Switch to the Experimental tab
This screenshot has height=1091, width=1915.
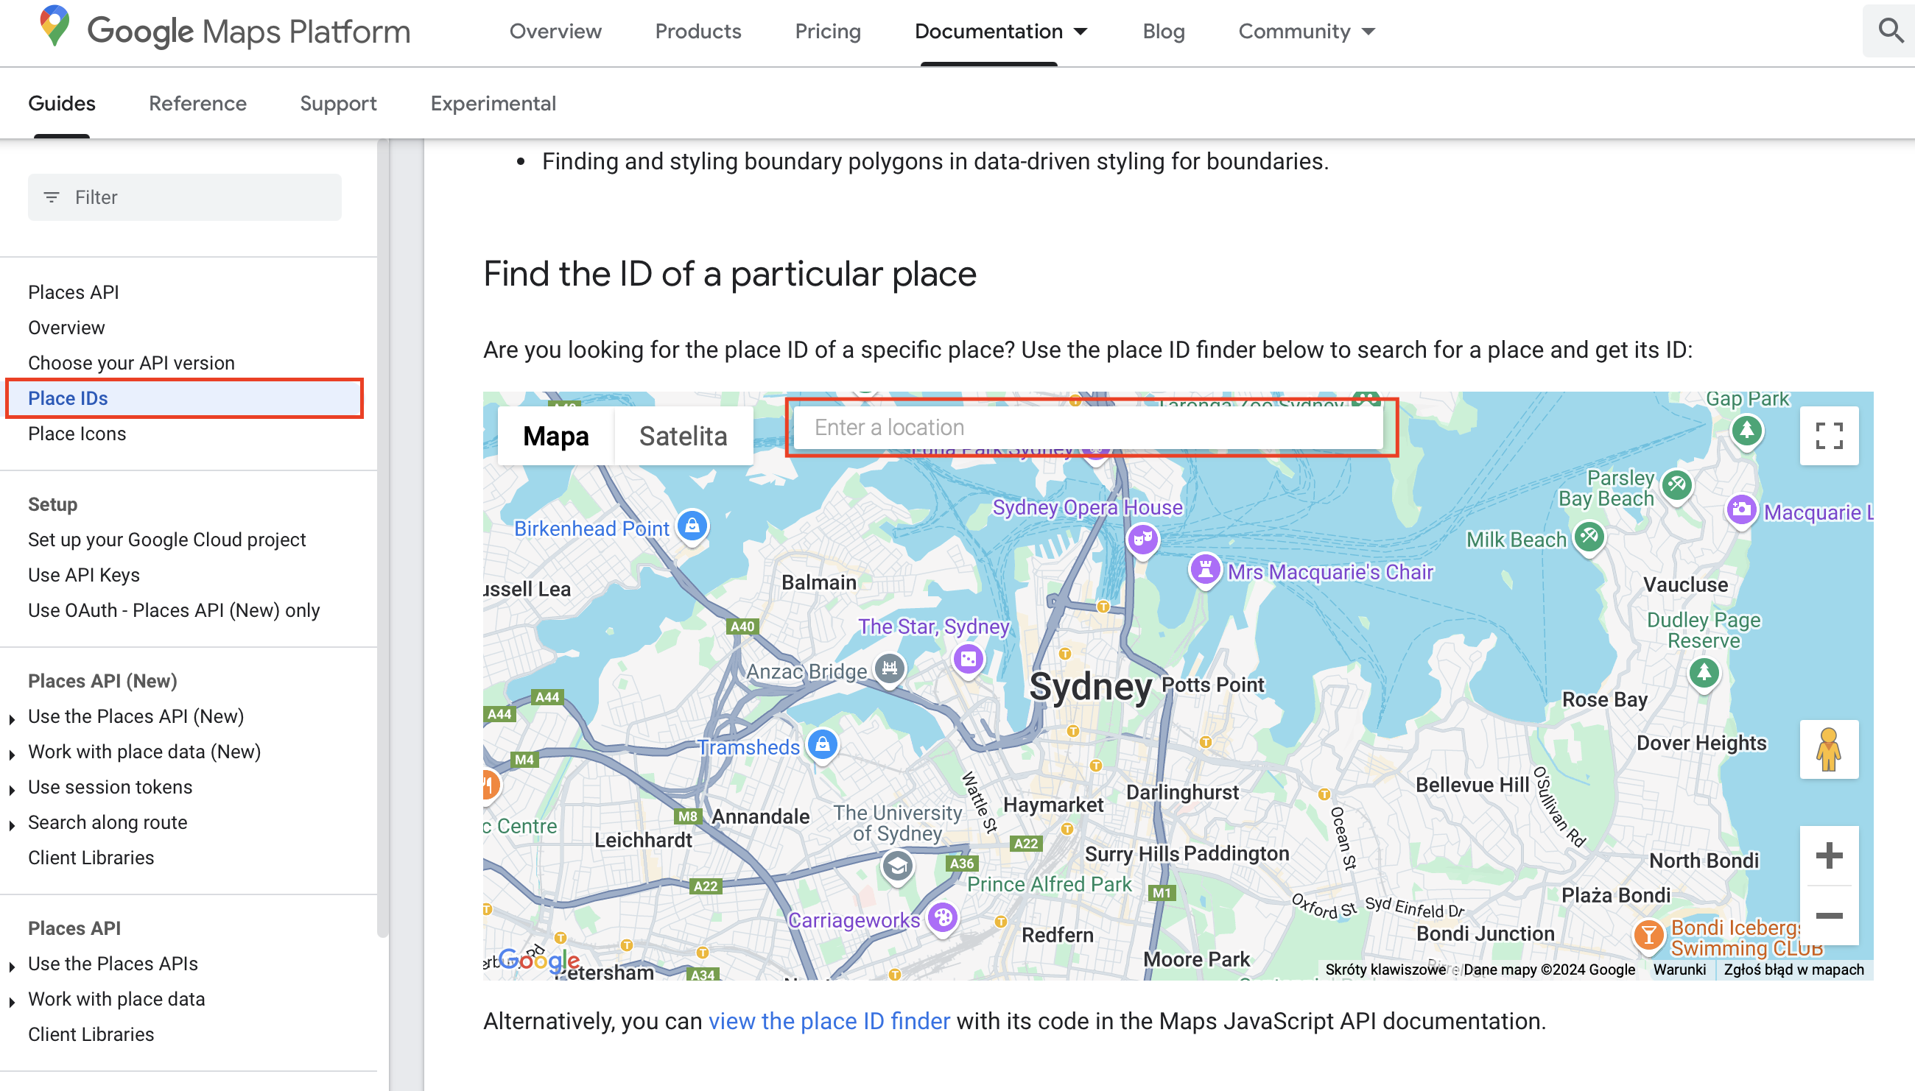[x=493, y=103]
